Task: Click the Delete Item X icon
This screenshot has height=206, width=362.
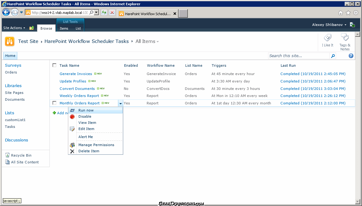Action: coord(72,151)
